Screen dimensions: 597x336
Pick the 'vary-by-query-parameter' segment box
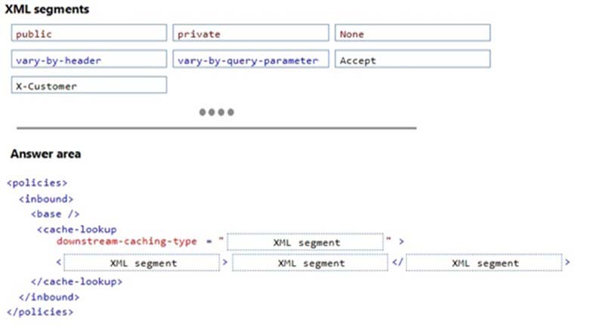pyautogui.click(x=251, y=60)
